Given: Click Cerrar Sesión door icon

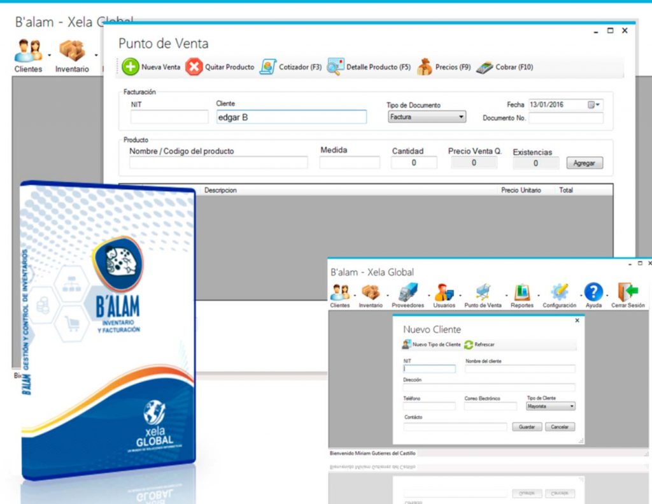Looking at the screenshot, I should tap(628, 292).
